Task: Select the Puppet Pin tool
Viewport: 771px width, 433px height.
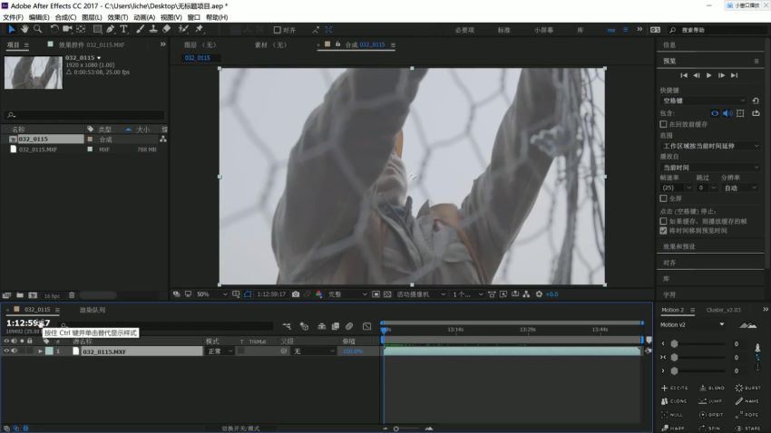Action: point(199,29)
